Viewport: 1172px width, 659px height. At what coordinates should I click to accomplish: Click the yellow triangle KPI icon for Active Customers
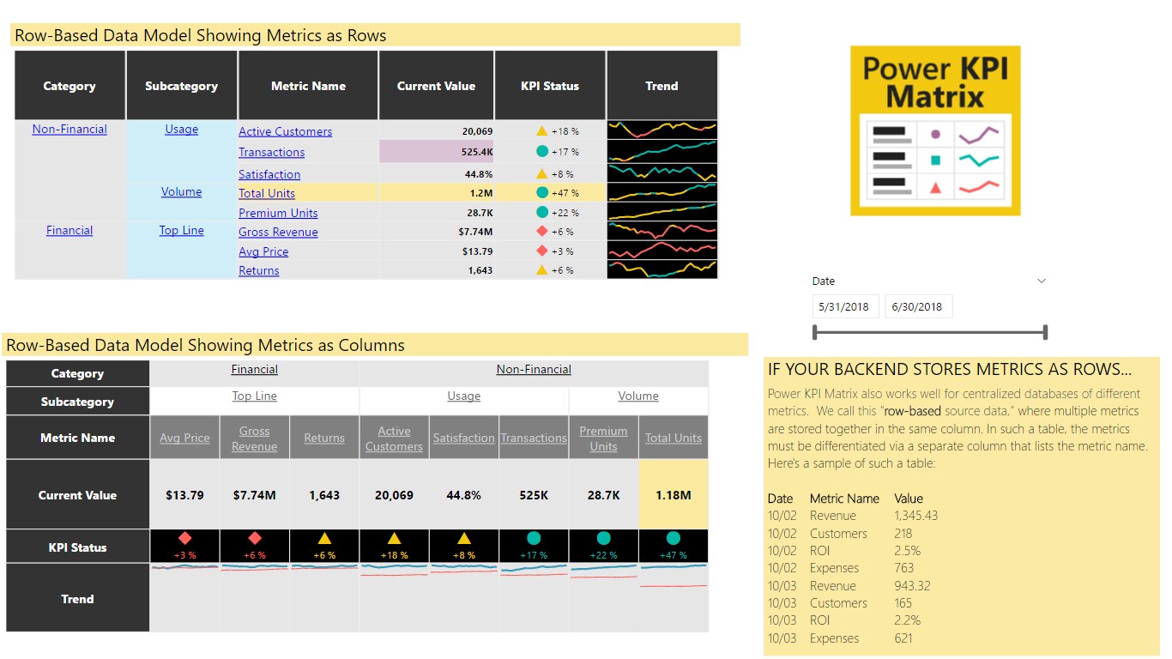tap(541, 131)
